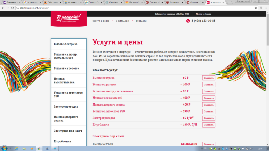
Task: Open the «Выезд электрика» price list link
Action: pos(103,78)
